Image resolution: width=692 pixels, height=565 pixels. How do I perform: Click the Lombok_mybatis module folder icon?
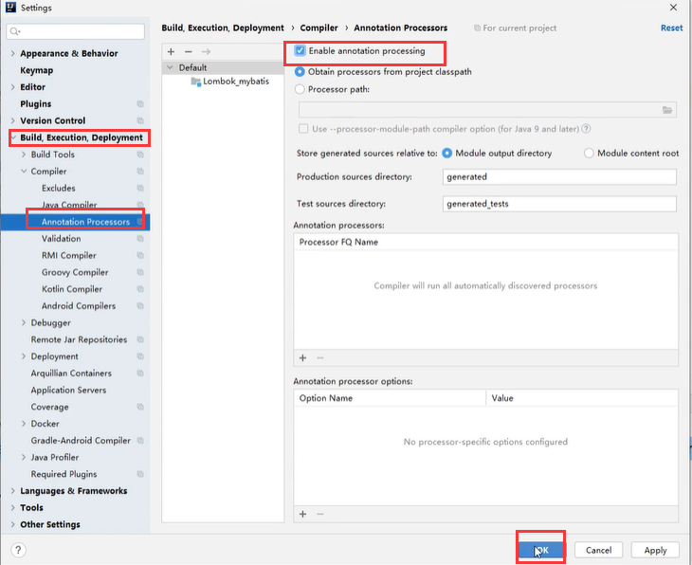[x=196, y=82]
